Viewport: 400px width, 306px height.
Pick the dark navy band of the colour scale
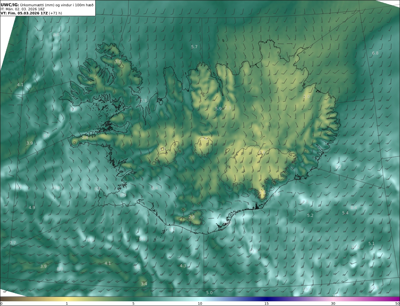coord(267,299)
